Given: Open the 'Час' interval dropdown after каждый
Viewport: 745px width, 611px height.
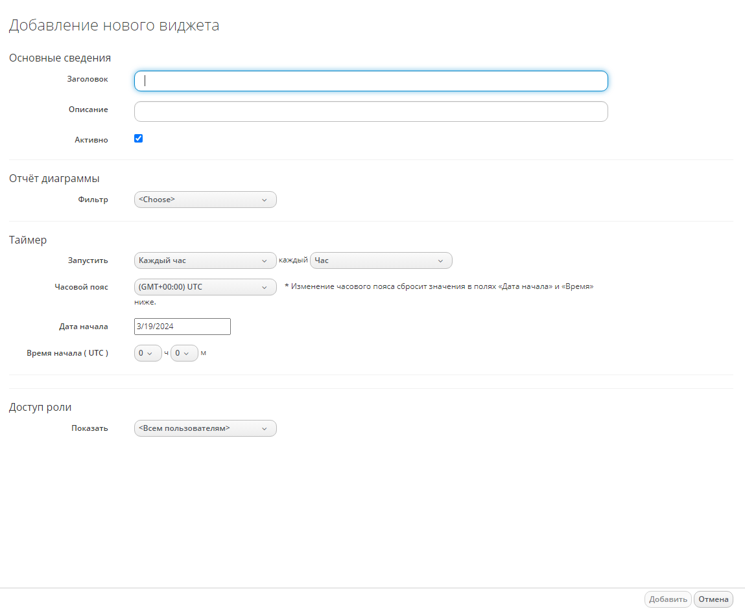Looking at the screenshot, I should click(381, 260).
